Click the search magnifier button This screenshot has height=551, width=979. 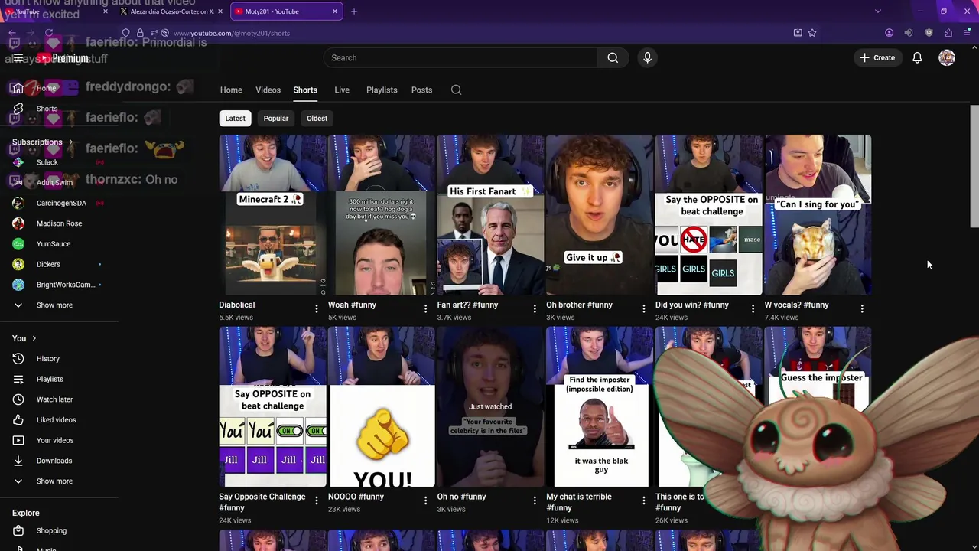point(613,57)
